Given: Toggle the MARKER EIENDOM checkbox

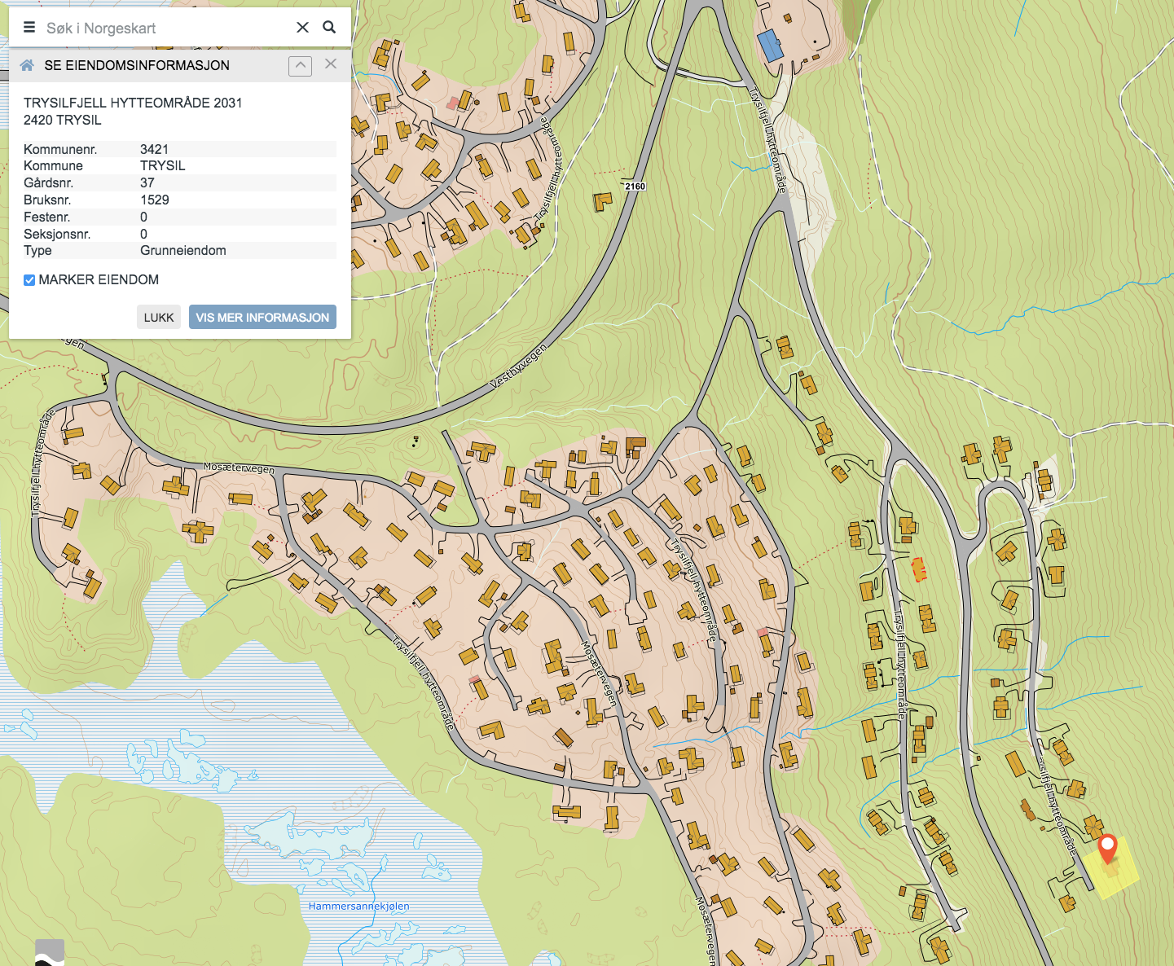Looking at the screenshot, I should [x=29, y=280].
